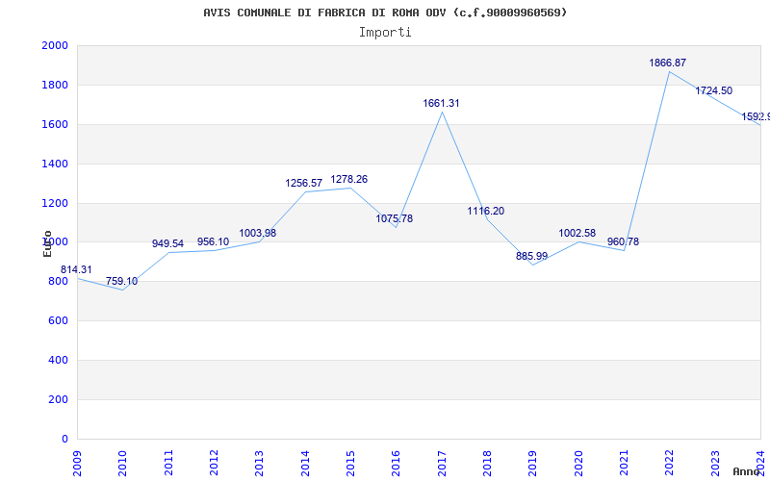The height and width of the screenshot is (481, 770).
Task: Click the x-axis year 2010
Action: coord(123,464)
